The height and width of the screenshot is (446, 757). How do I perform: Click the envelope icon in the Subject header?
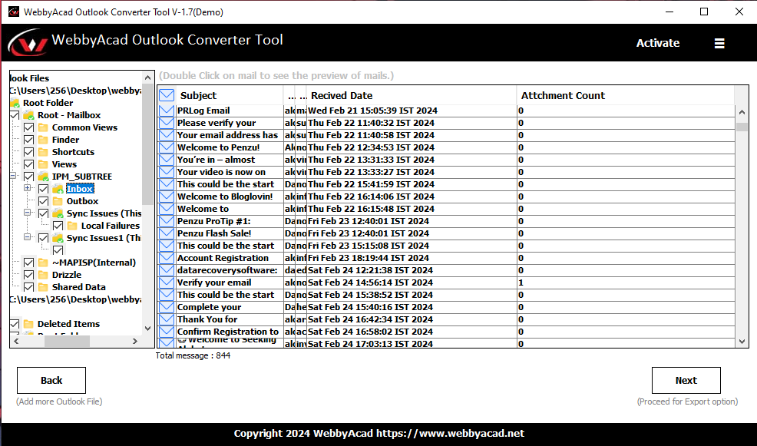[167, 95]
